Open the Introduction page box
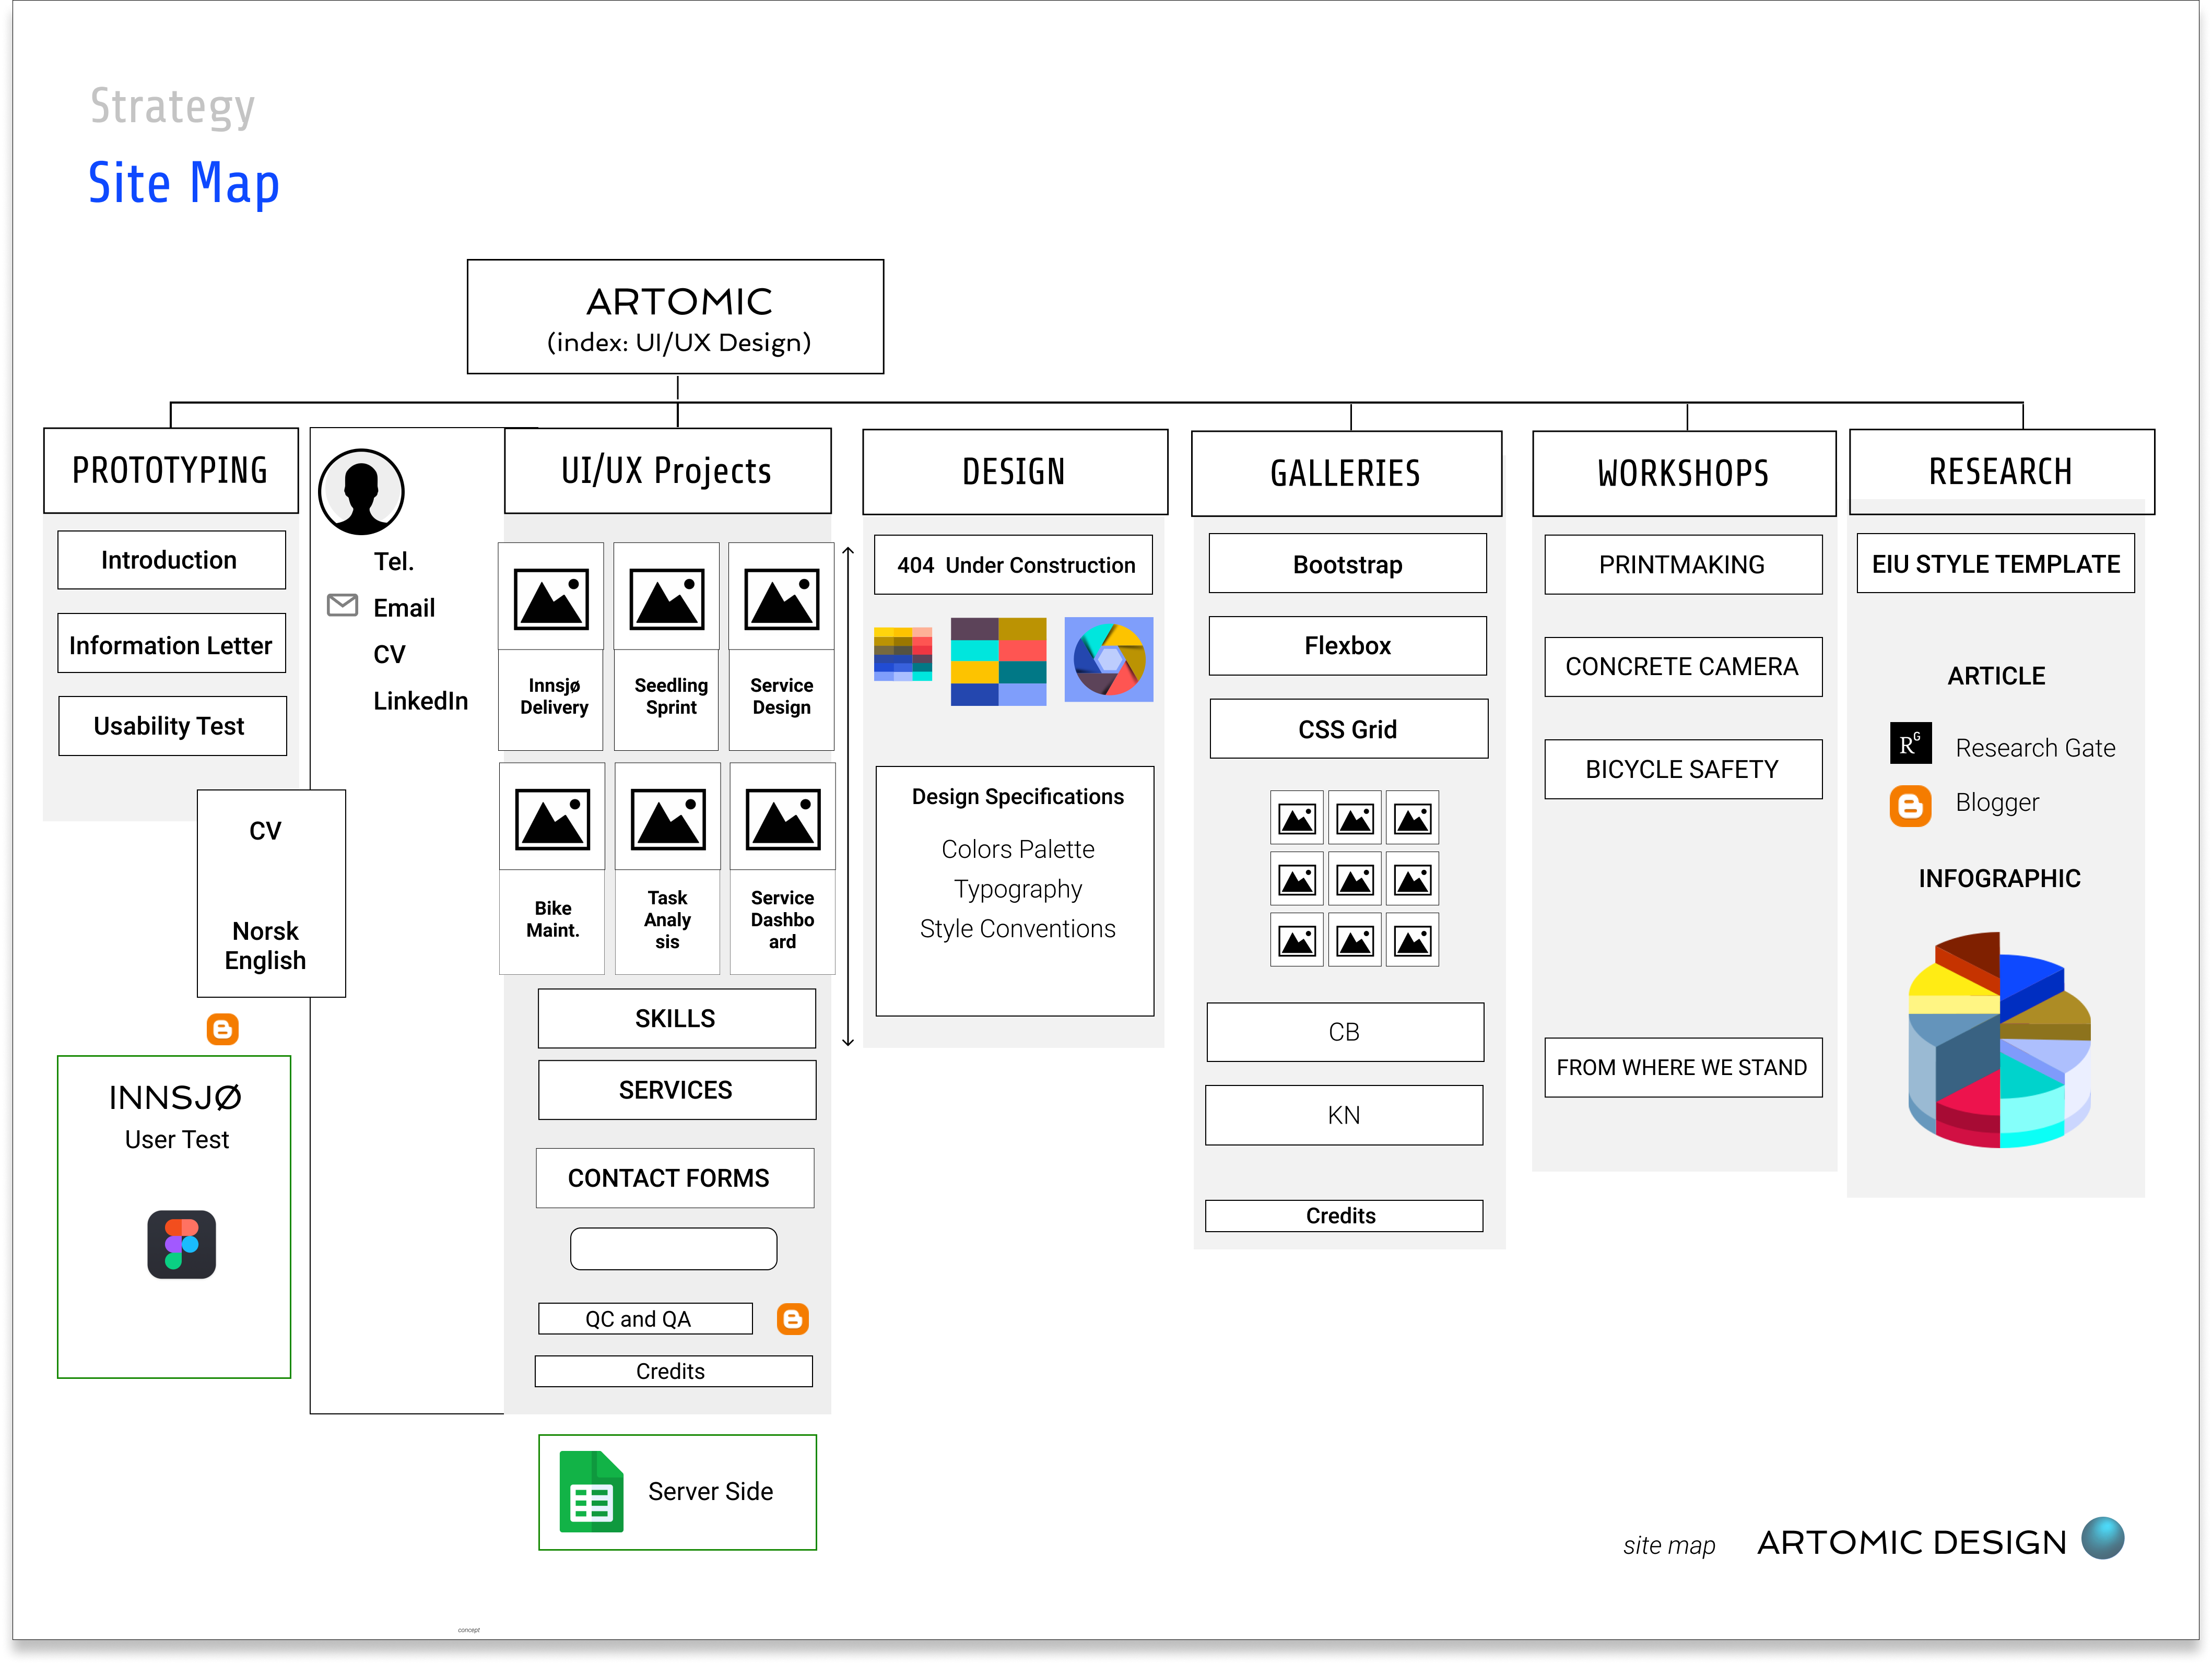 (x=171, y=560)
